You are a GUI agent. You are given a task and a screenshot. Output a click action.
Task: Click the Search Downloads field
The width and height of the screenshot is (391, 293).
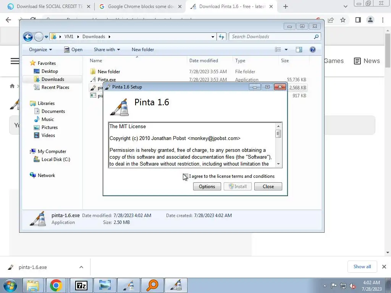click(275, 37)
